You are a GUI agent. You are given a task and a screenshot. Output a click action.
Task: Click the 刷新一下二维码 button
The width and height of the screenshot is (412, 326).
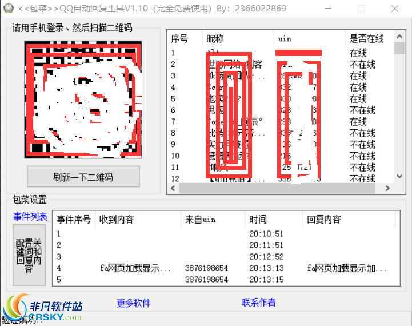[x=83, y=177]
